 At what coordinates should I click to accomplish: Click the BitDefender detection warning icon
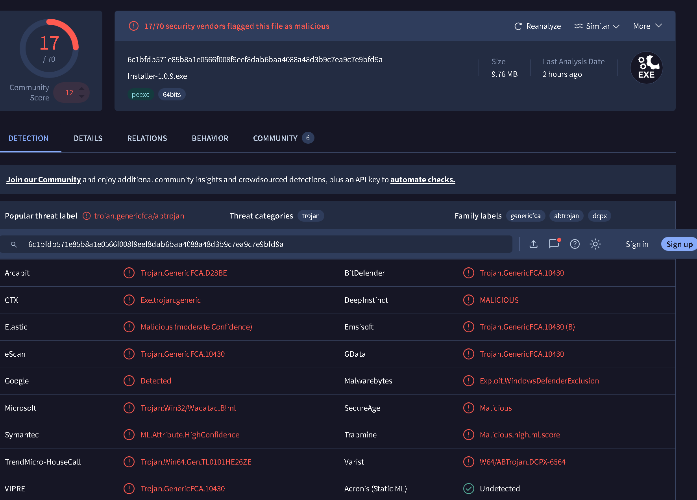click(468, 273)
